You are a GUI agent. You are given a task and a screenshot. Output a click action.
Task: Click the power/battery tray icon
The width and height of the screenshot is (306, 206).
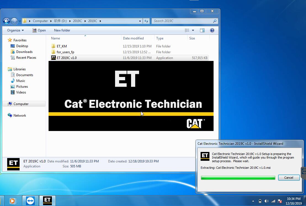click(260, 201)
